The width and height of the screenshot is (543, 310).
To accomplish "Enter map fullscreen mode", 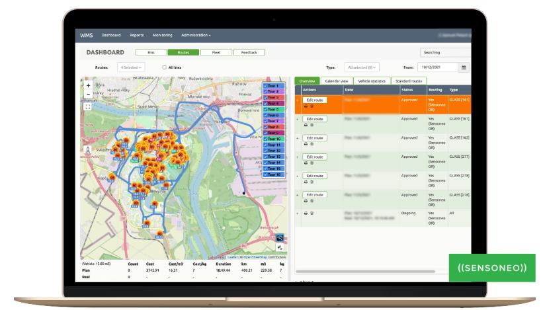I will [x=89, y=105].
